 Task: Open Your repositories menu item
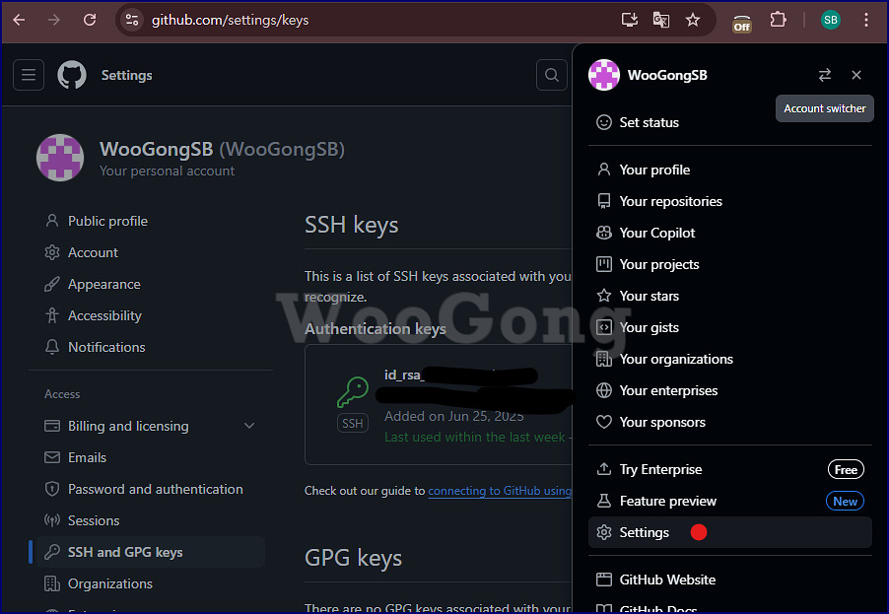(730, 201)
